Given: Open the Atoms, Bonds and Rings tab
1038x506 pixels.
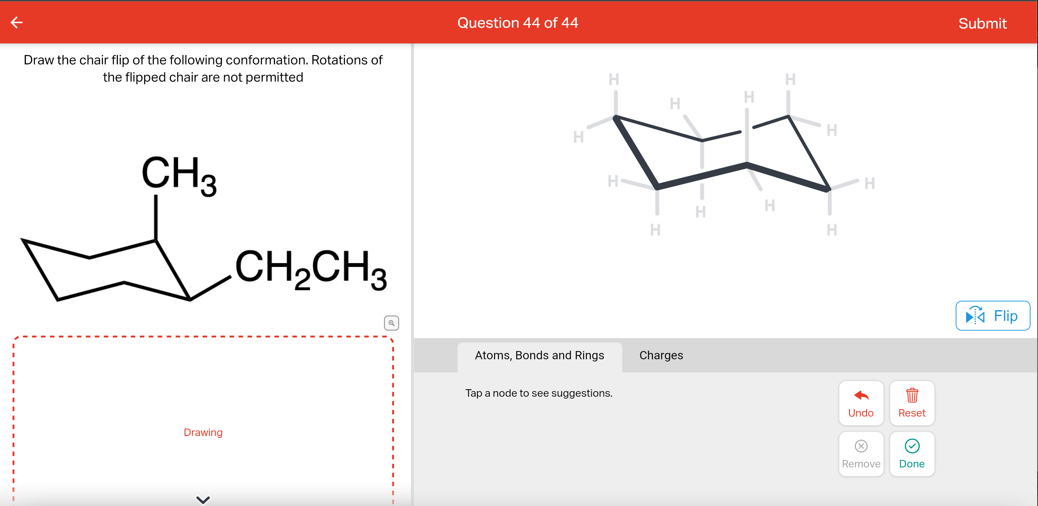Looking at the screenshot, I should click(539, 355).
